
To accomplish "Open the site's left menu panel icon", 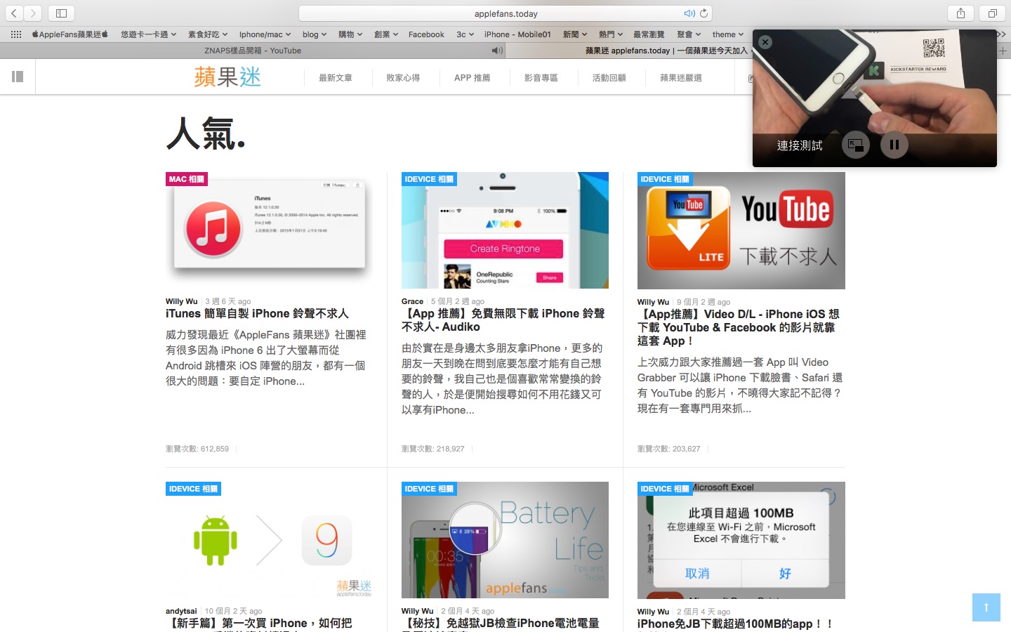I will coord(18,77).
